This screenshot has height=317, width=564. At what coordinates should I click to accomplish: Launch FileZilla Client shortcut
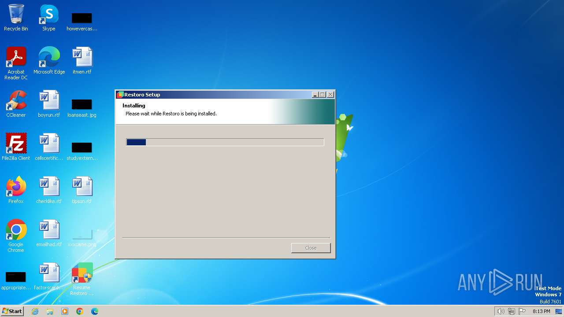pyautogui.click(x=16, y=147)
